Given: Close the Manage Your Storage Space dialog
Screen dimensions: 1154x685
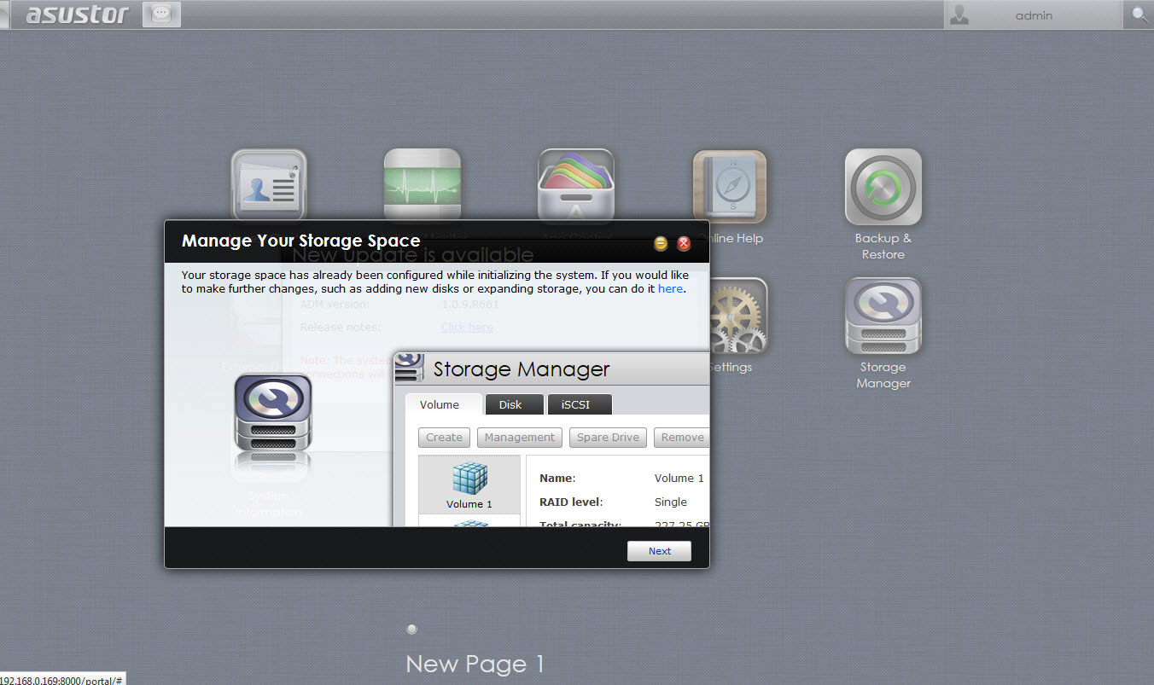Looking at the screenshot, I should (684, 244).
